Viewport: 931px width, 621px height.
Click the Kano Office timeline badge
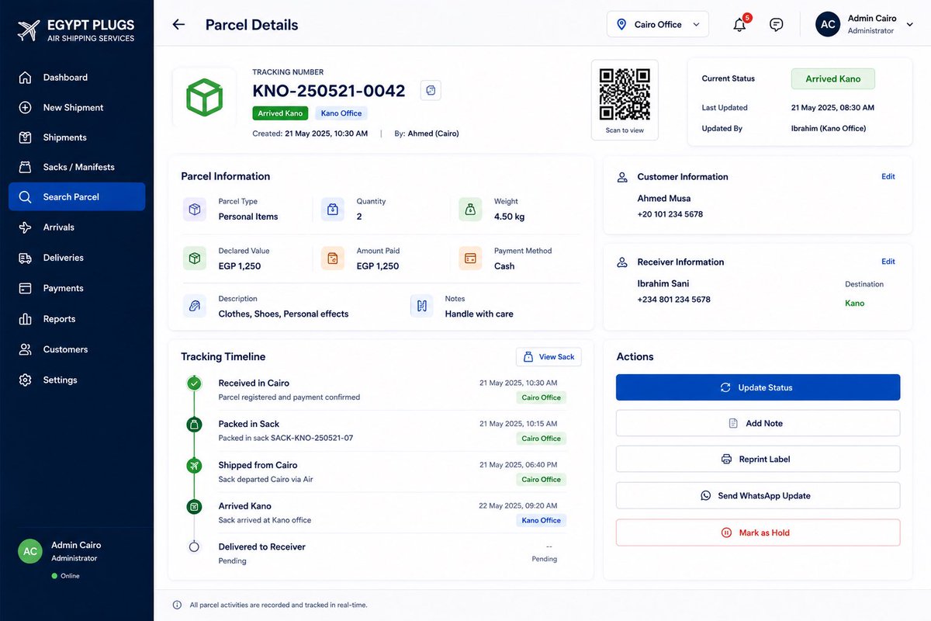pyautogui.click(x=541, y=520)
